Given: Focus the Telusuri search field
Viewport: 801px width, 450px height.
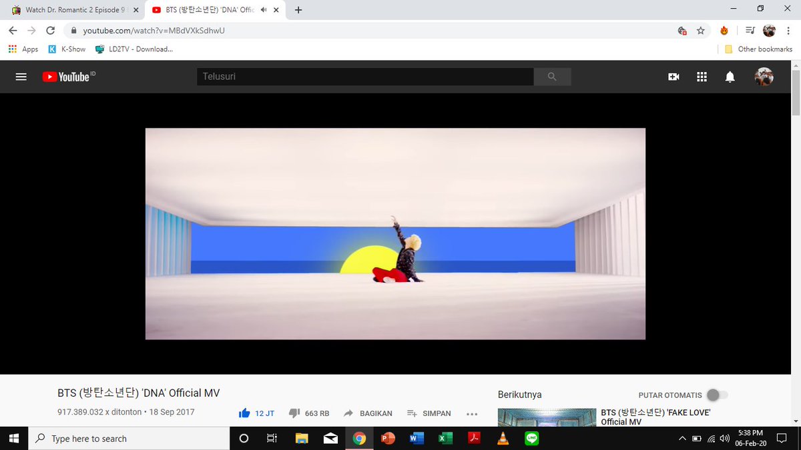Looking at the screenshot, I should click(365, 77).
